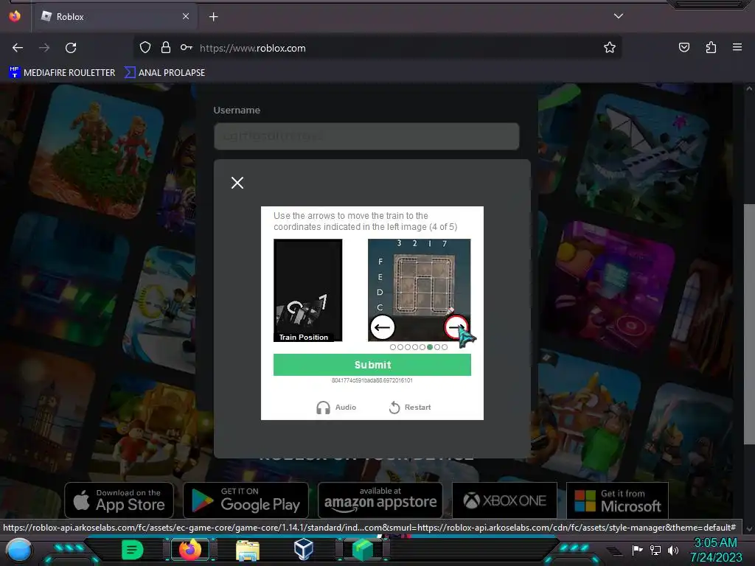Click the Action Center flag tray icon
The image size is (755, 566).
pos(638,550)
